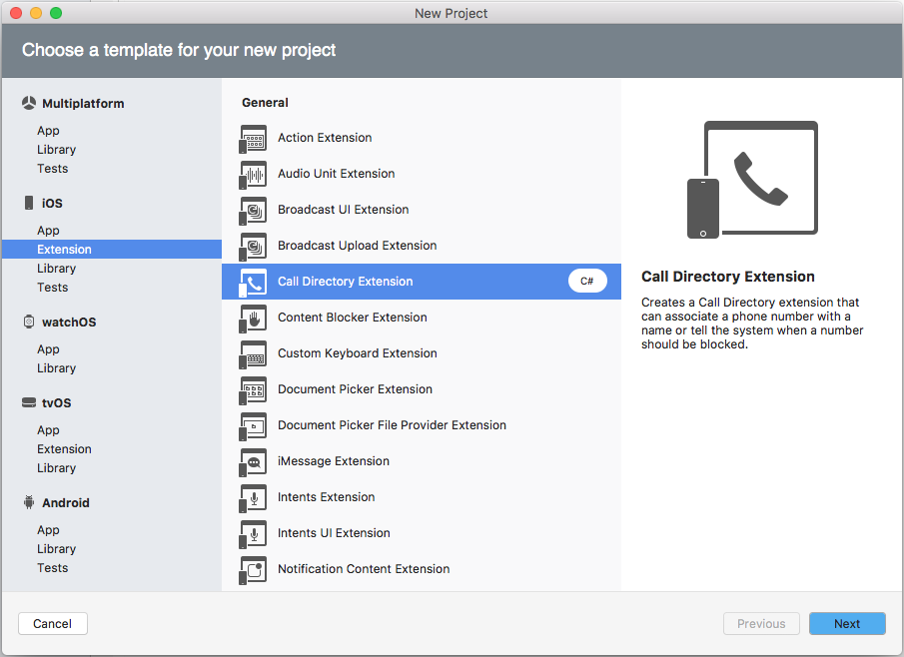904x657 pixels.
Task: Click the C# language badge
Action: tap(587, 281)
